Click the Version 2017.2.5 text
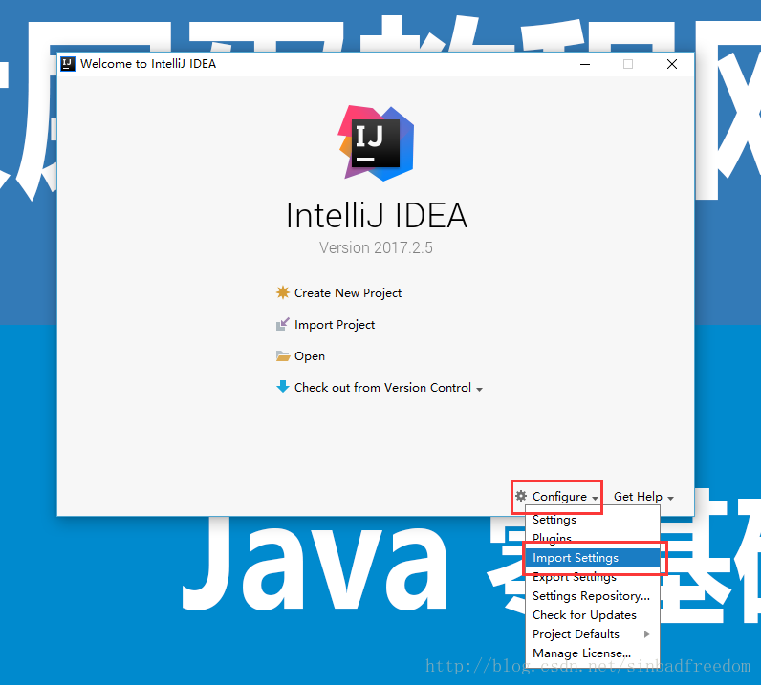The image size is (761, 685). (x=376, y=247)
